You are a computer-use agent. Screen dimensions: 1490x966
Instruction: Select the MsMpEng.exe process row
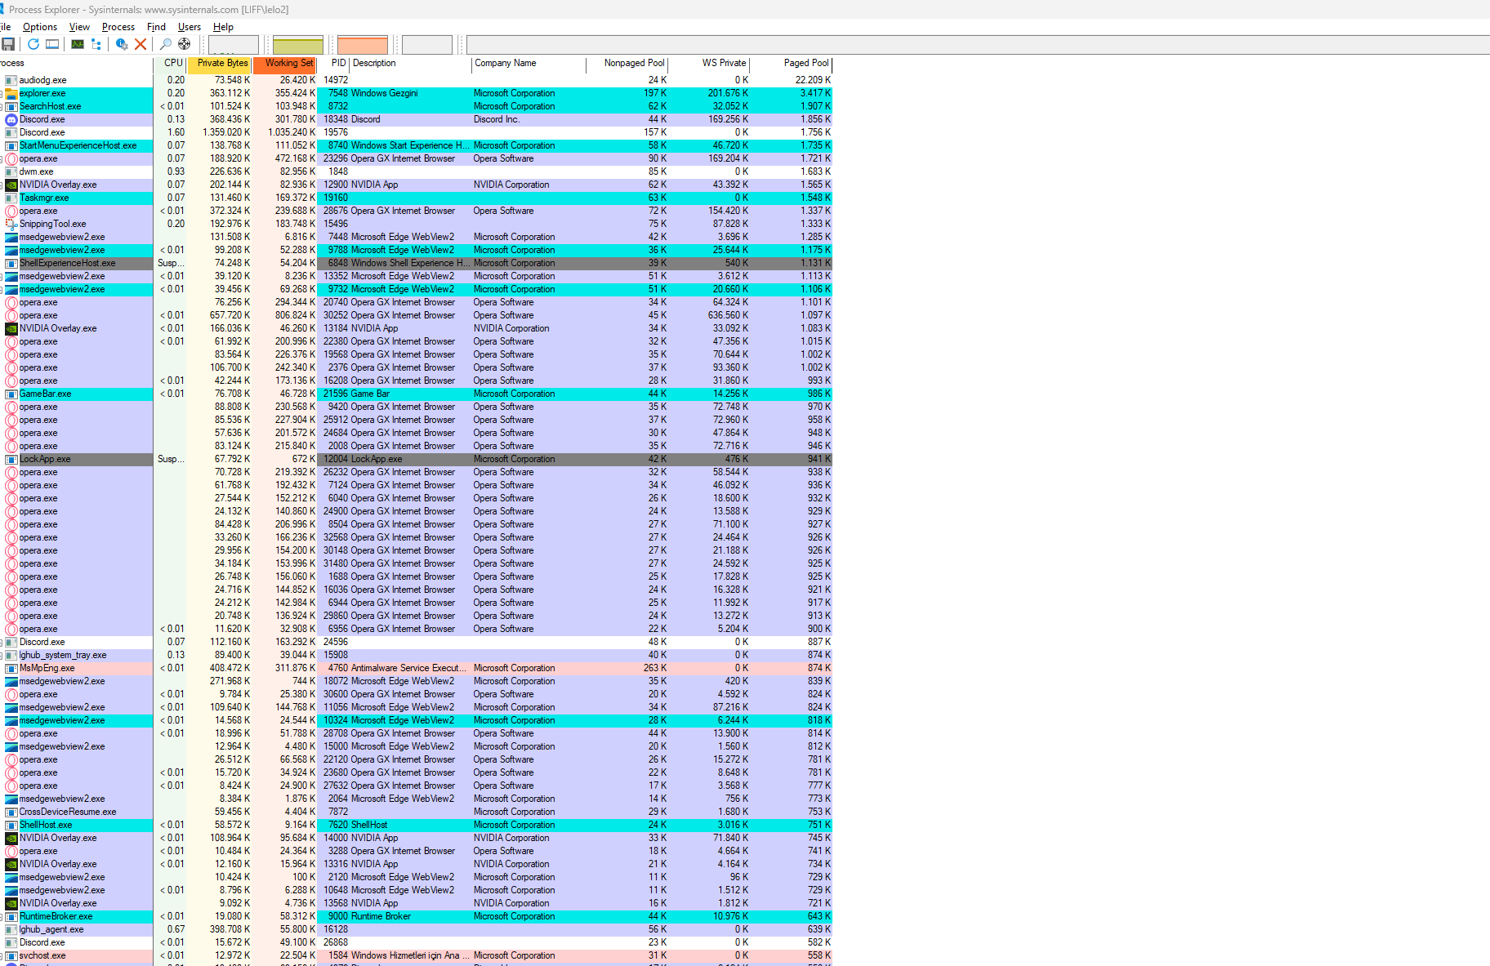tap(416, 668)
